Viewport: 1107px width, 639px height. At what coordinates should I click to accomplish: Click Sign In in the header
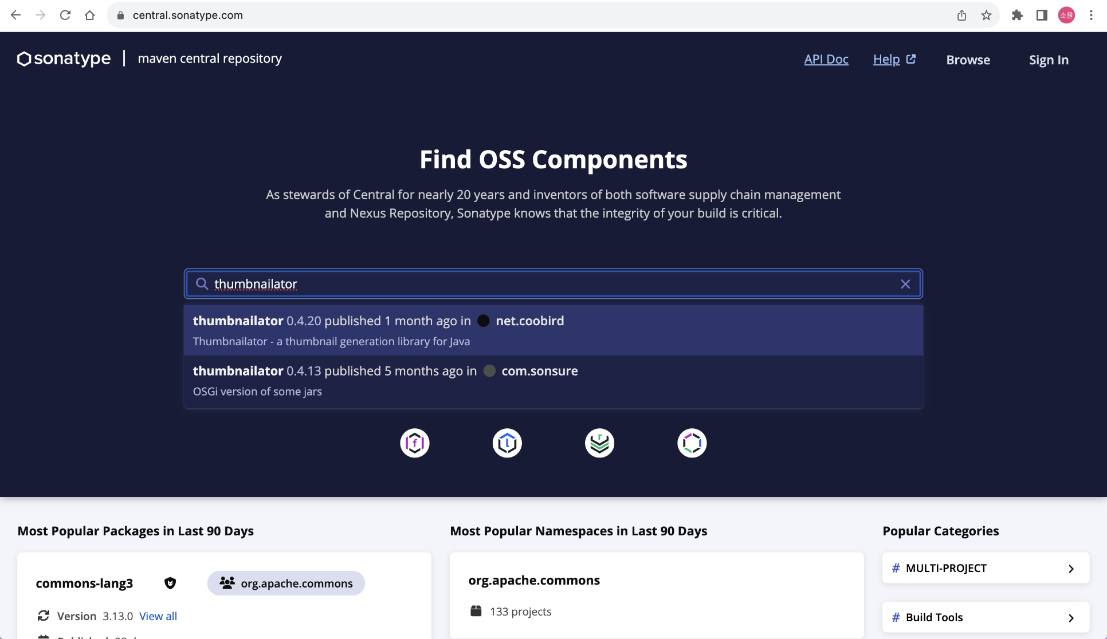(1048, 60)
